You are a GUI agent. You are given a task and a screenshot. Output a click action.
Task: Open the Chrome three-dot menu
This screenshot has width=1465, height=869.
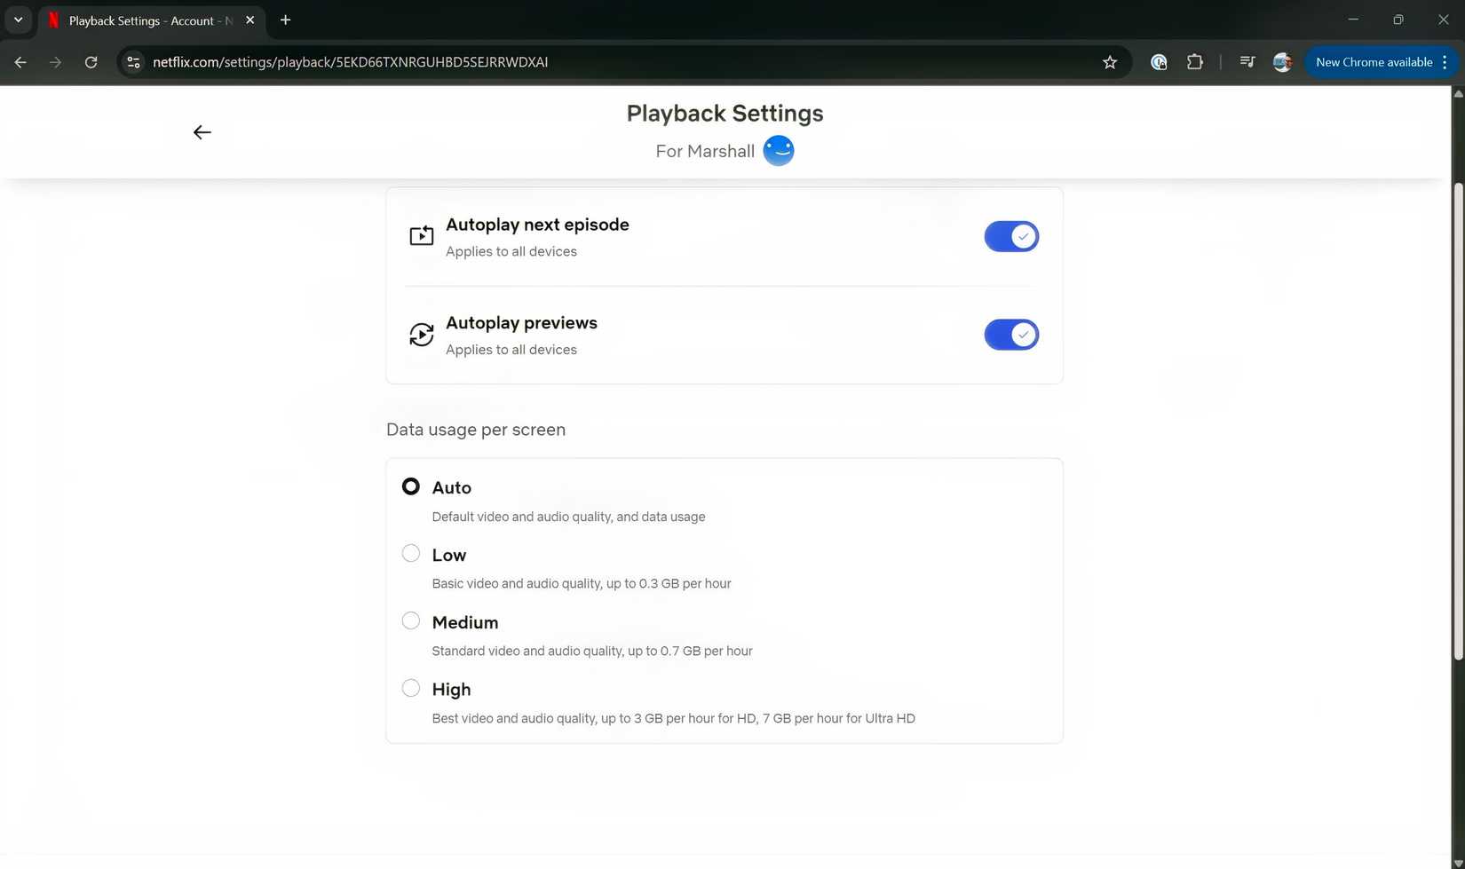[x=1445, y=62]
